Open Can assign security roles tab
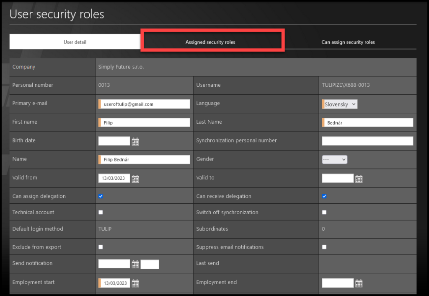Image resolution: width=429 pixels, height=296 pixels. point(348,42)
